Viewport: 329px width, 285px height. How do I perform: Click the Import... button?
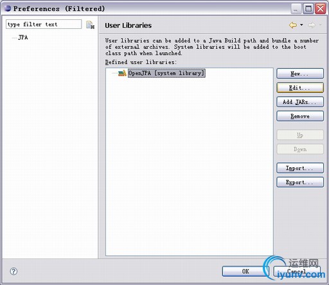[x=300, y=168]
